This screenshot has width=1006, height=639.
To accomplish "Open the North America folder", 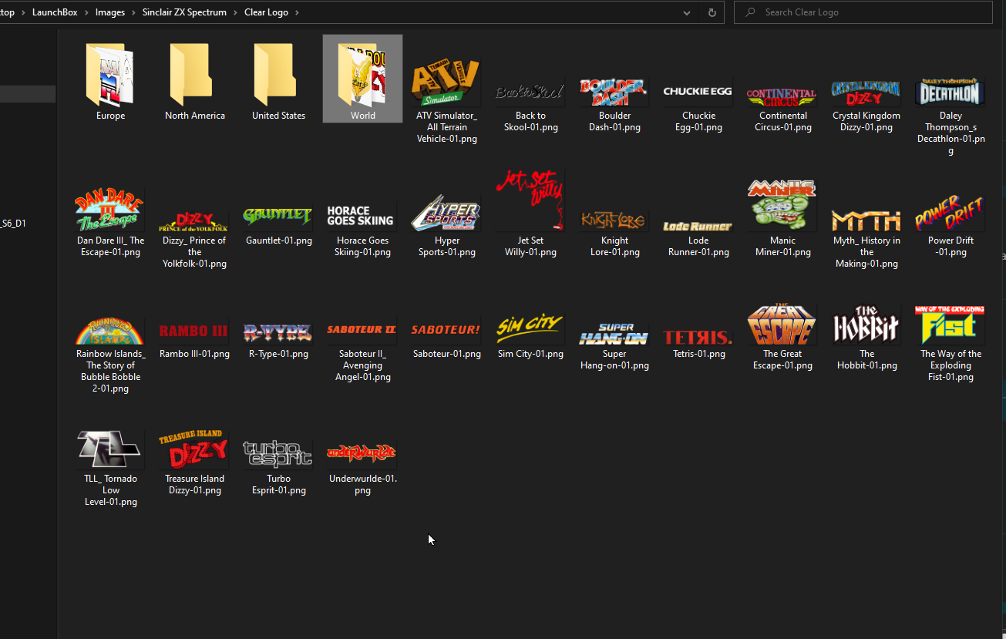I will [195, 80].
